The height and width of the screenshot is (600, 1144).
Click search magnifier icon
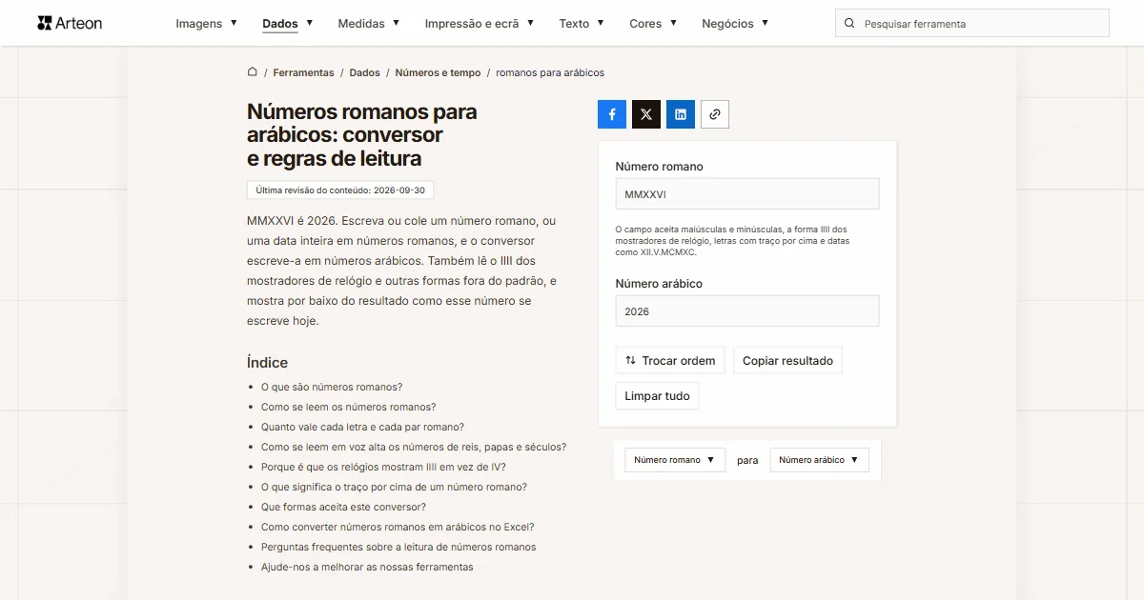coord(850,24)
